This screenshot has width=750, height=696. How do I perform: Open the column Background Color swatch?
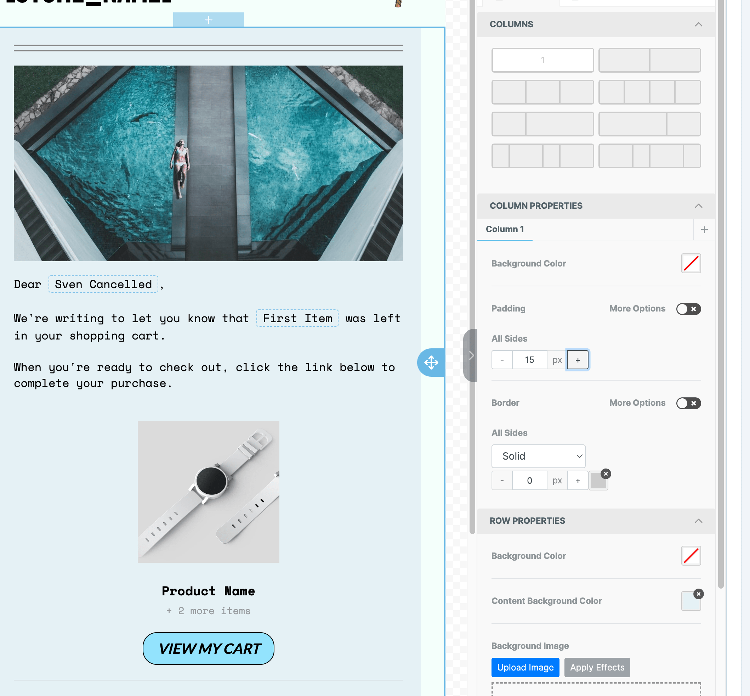(691, 263)
